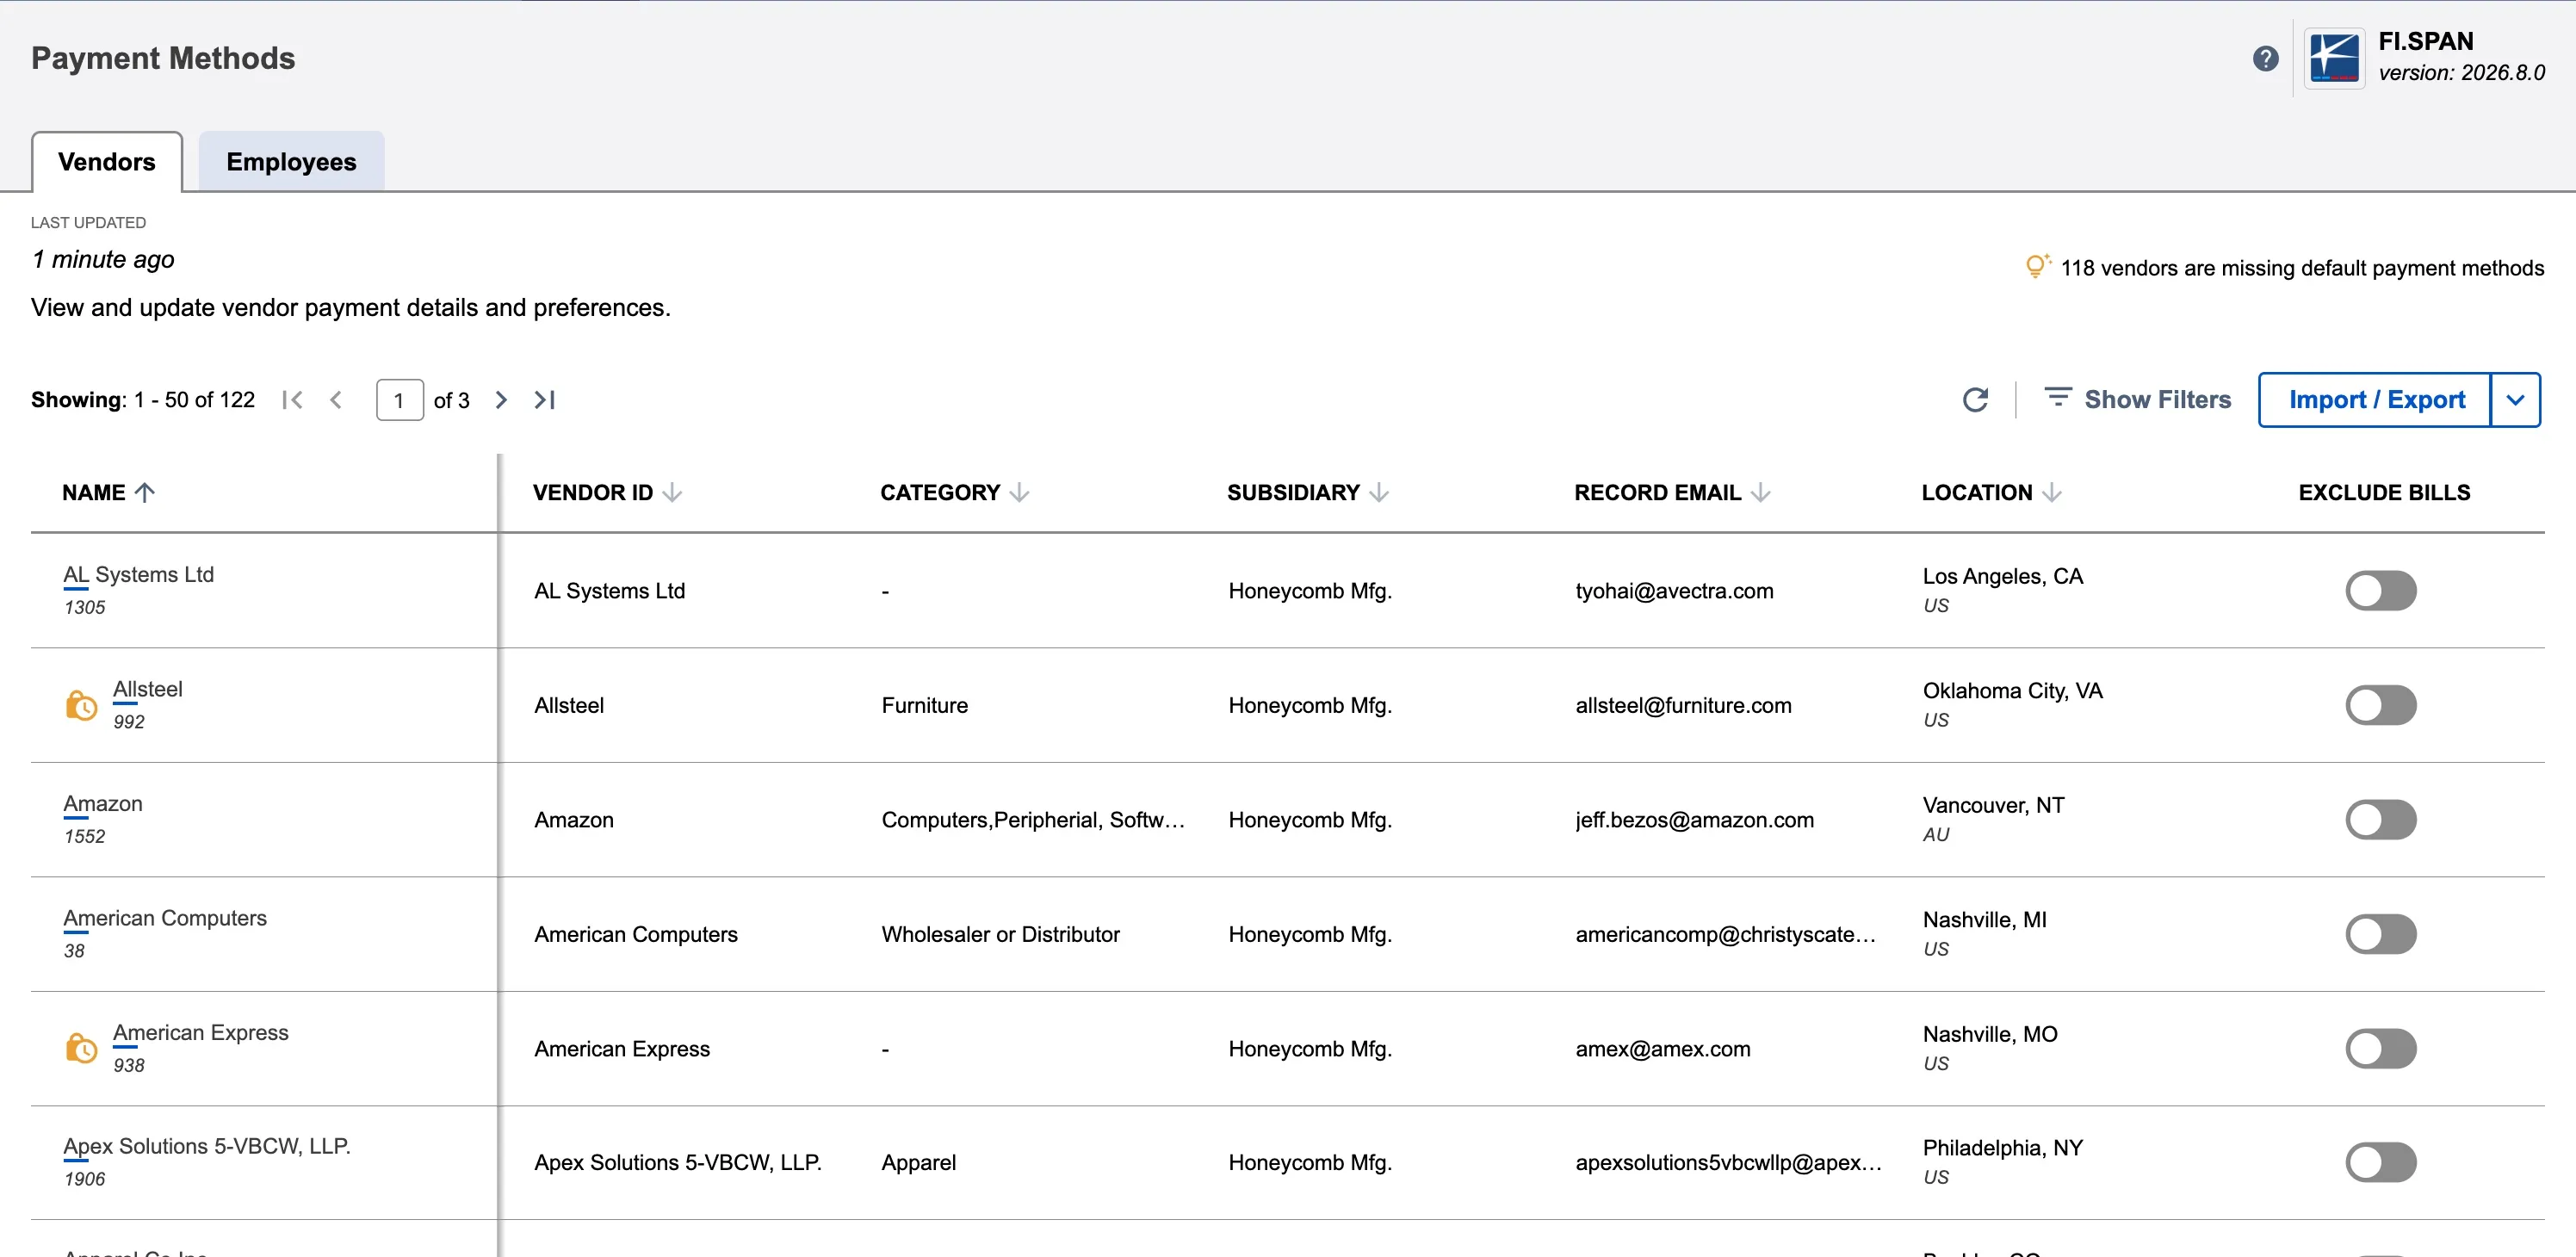2576x1257 pixels.
Task: Click the Wholesaler or Distributor cell
Action: [1000, 934]
